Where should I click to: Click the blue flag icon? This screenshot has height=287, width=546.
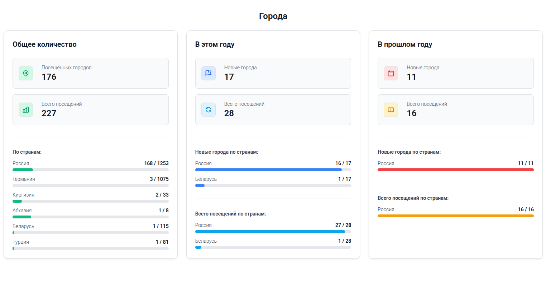(208, 73)
